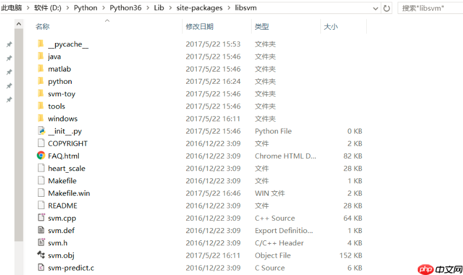Go to Python36 folder in breadcrumb
Viewport: 463px width, 275px height.
[125, 8]
